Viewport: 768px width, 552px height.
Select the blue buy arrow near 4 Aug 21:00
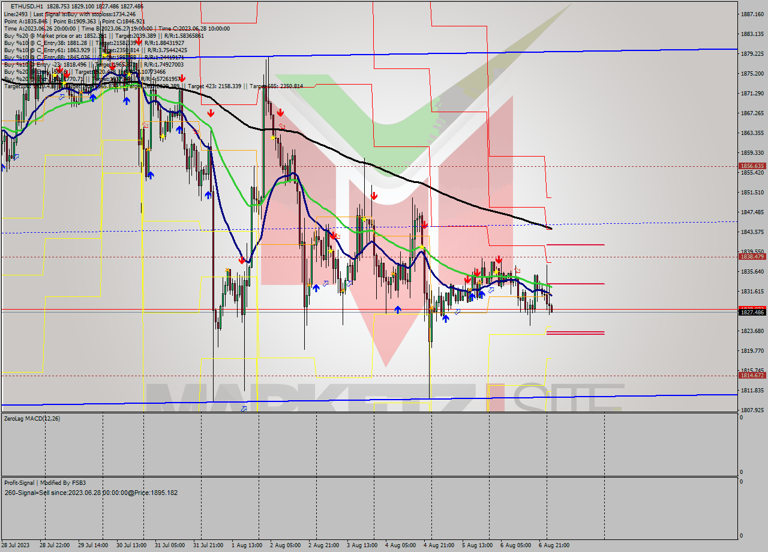coord(446,319)
